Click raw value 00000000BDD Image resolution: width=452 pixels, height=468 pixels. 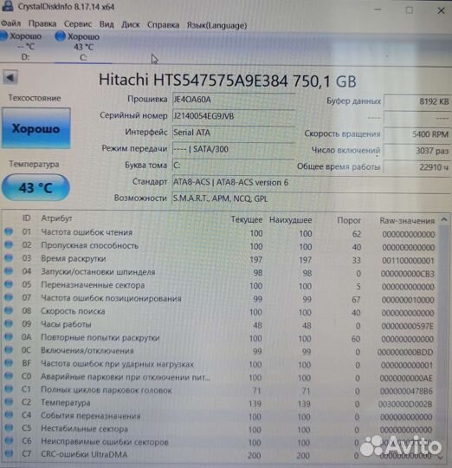tap(405, 352)
